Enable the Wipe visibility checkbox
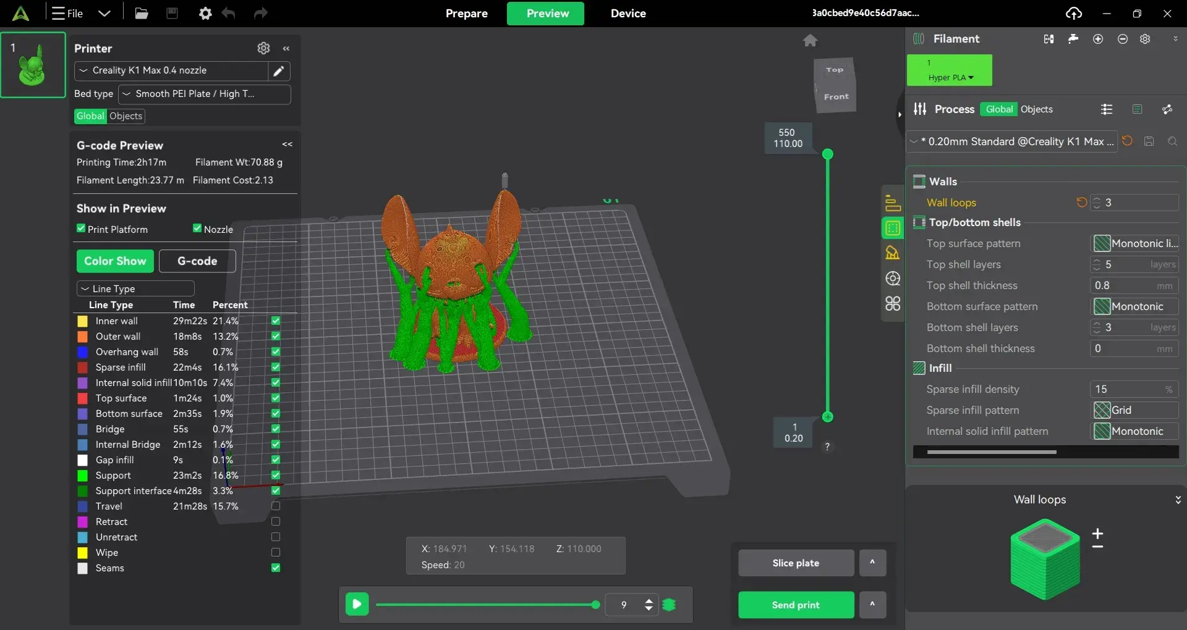Screen dimensions: 1187x630 click(276, 552)
